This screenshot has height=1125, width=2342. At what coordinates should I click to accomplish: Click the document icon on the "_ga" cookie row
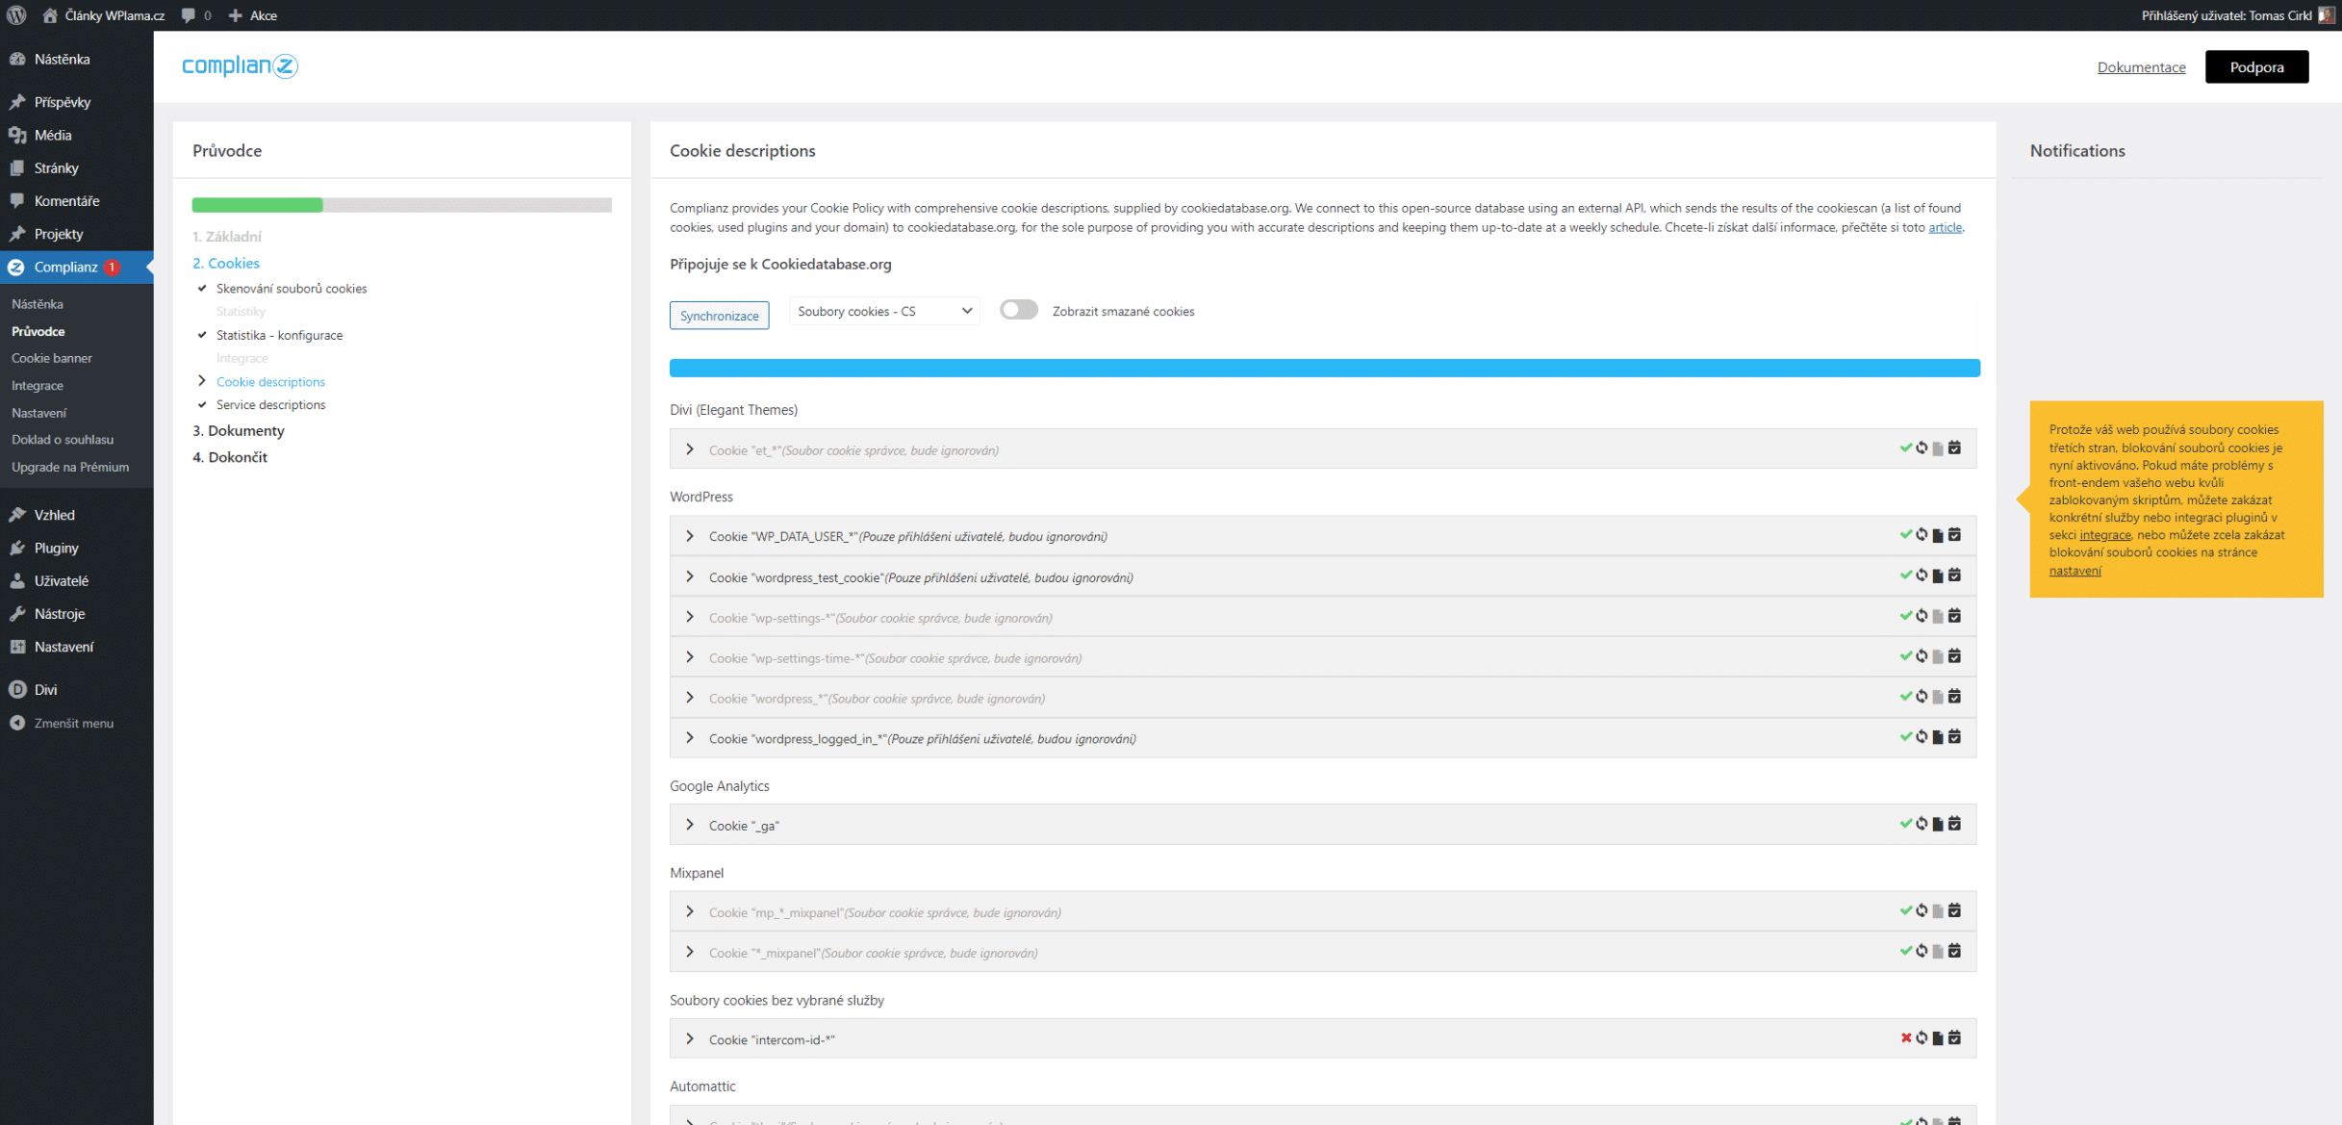[1938, 824]
